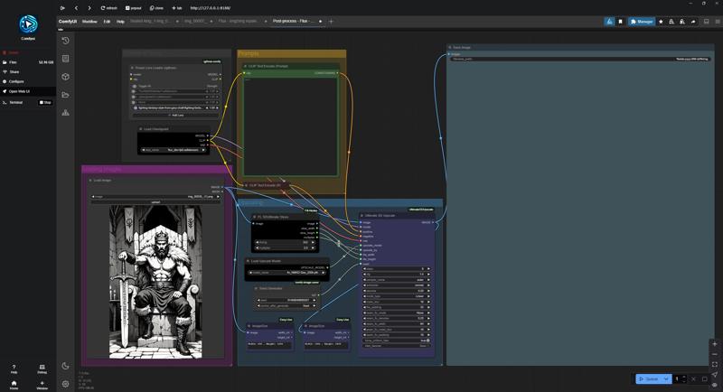Open the Debug icon at bottom left

pyautogui.click(x=42, y=369)
